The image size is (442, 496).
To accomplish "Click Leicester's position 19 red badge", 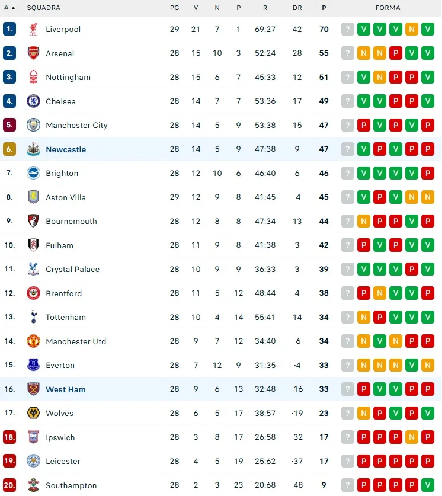I will 9,461.
